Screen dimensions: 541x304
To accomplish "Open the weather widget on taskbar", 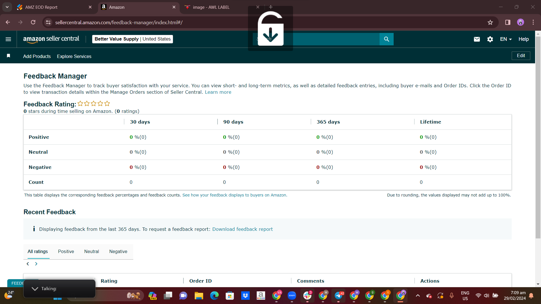I will point(9,295).
